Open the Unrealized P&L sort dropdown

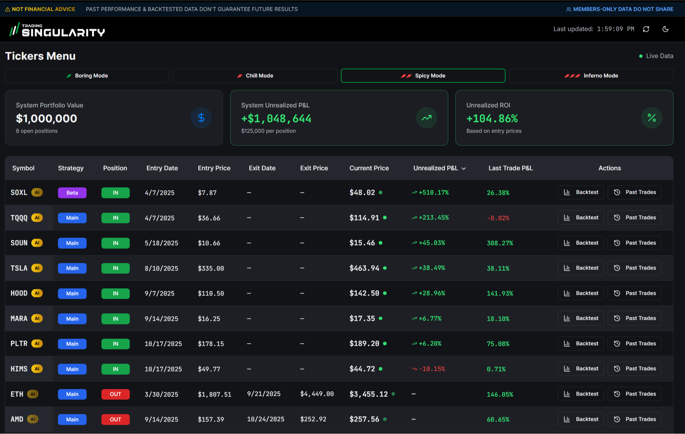(x=464, y=168)
